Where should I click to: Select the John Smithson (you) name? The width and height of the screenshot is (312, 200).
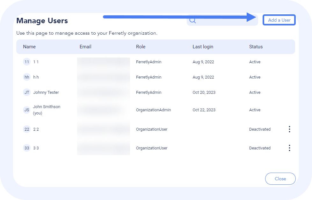47,110
